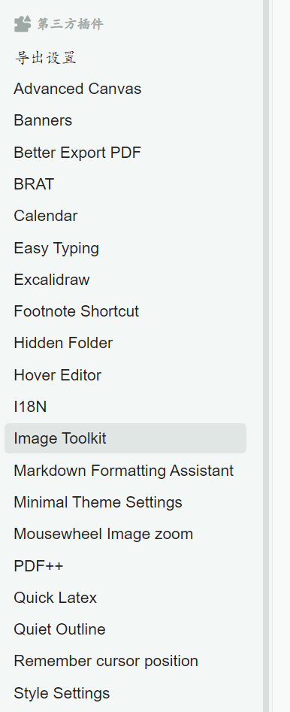The width and height of the screenshot is (290, 712).
Task: Go to BRAT plugin settings
Action: pyautogui.click(x=125, y=184)
